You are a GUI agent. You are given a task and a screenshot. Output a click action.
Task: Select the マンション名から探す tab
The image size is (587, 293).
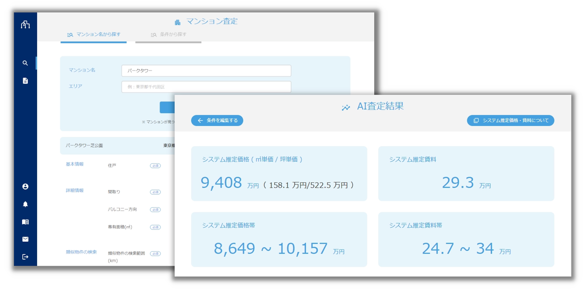[x=94, y=34]
